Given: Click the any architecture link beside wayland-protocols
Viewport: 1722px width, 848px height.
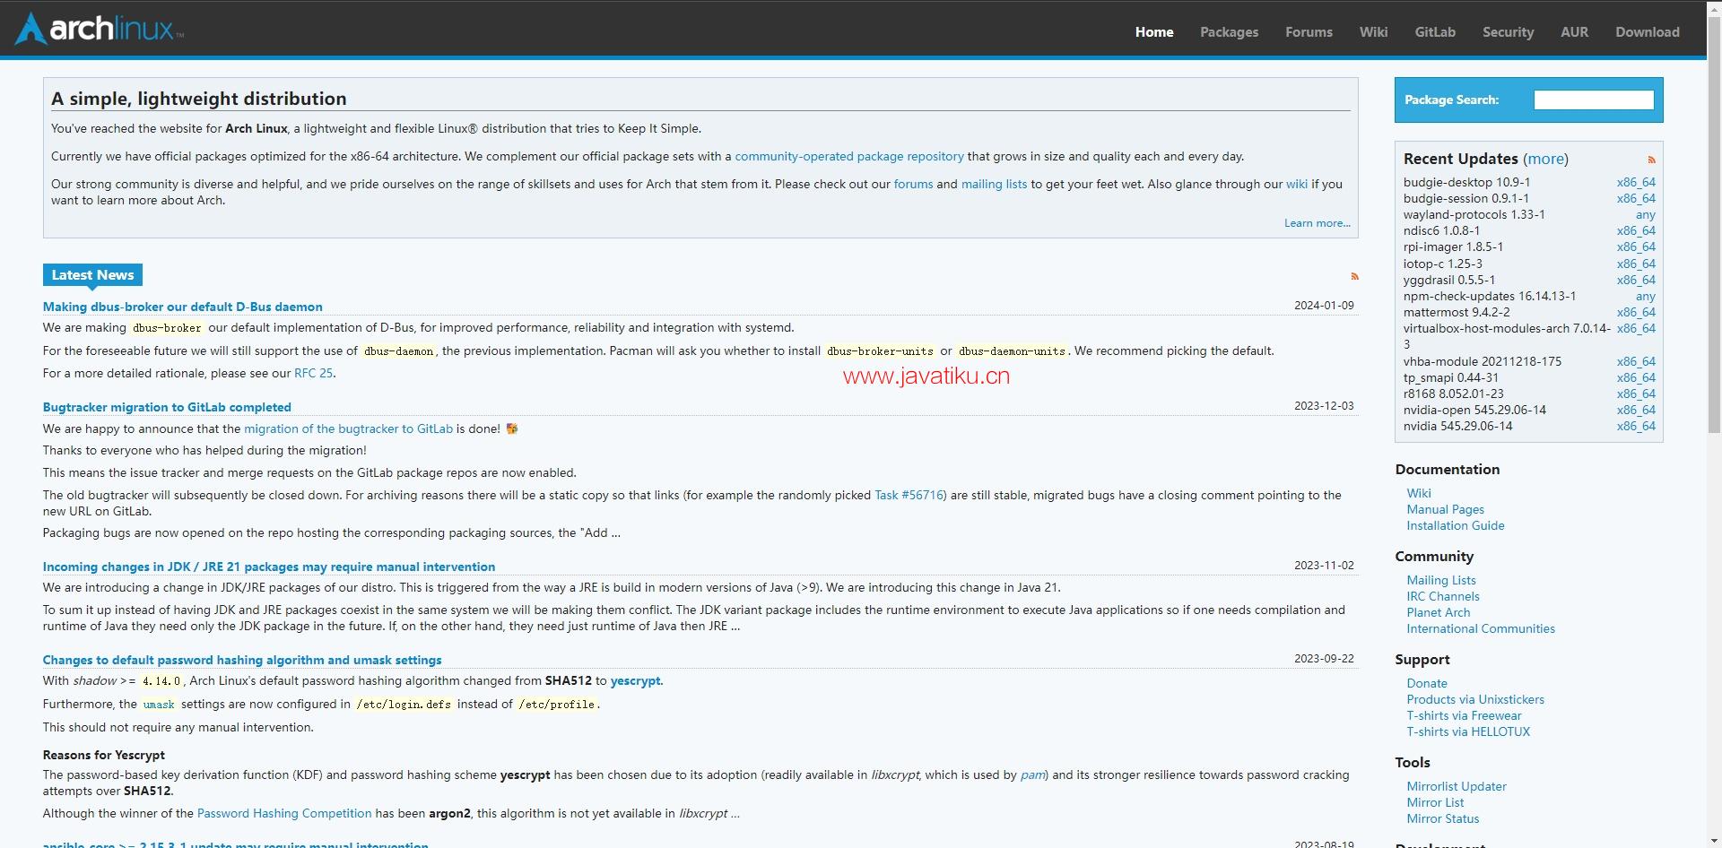Looking at the screenshot, I should click(x=1646, y=214).
